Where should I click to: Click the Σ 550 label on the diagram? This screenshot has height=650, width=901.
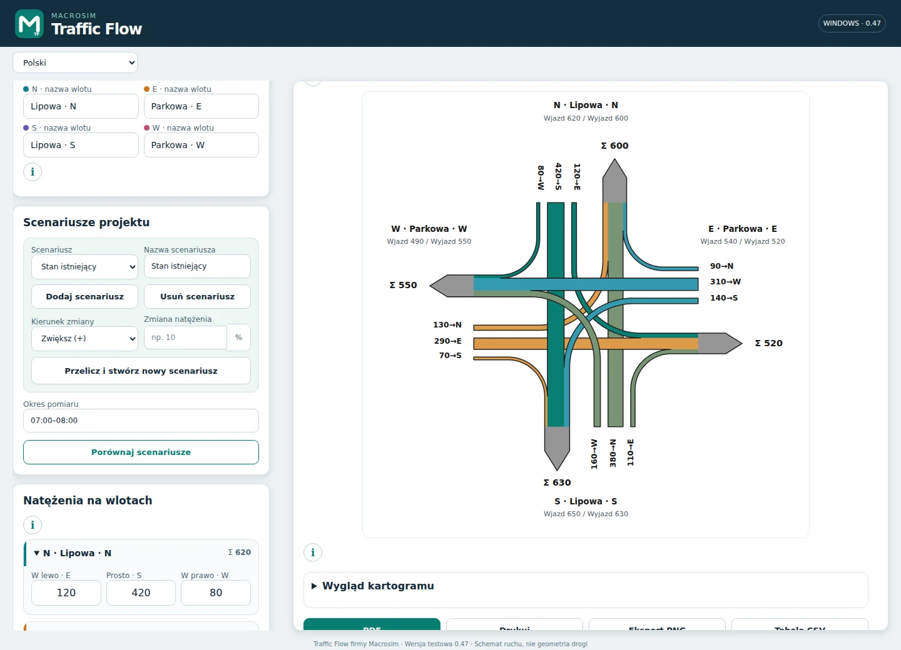point(403,285)
